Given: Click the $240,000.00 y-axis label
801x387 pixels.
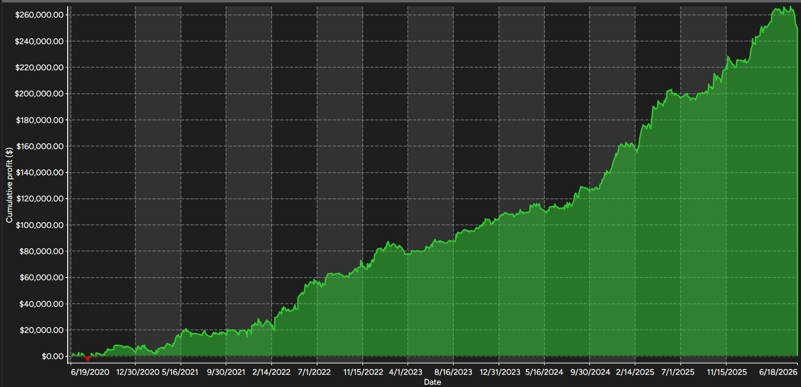Looking at the screenshot, I should click(39, 41).
